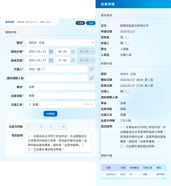Click 00024 - 公出 in the summary panel
The image size is (171, 186).
128,74
